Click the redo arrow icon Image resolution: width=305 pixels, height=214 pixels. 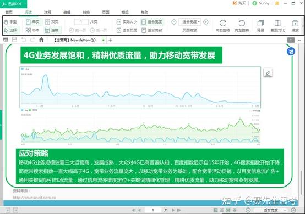coord(32,40)
